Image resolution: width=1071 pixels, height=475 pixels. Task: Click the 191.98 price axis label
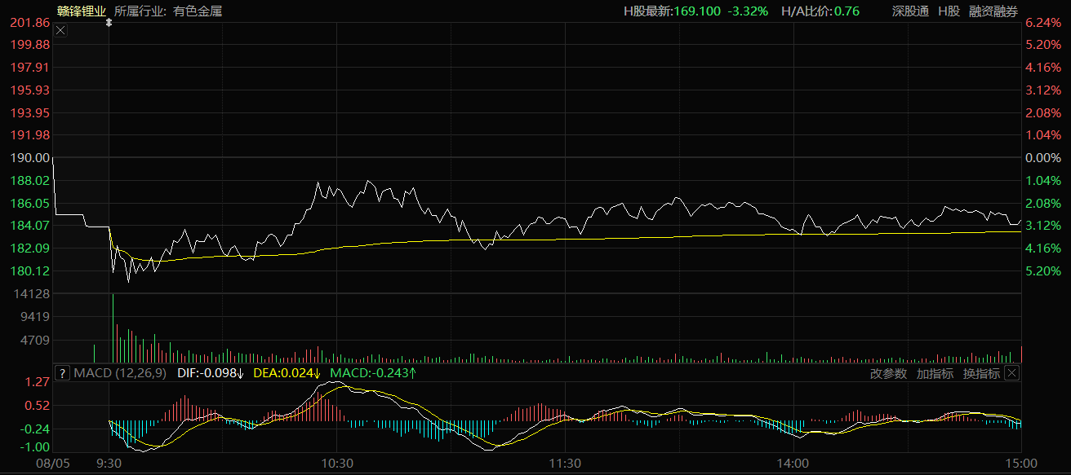pyautogui.click(x=30, y=135)
